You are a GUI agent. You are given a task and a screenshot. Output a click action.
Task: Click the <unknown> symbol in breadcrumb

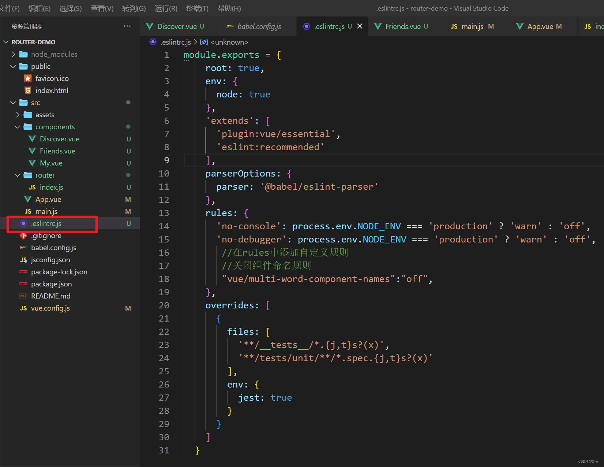(x=229, y=42)
